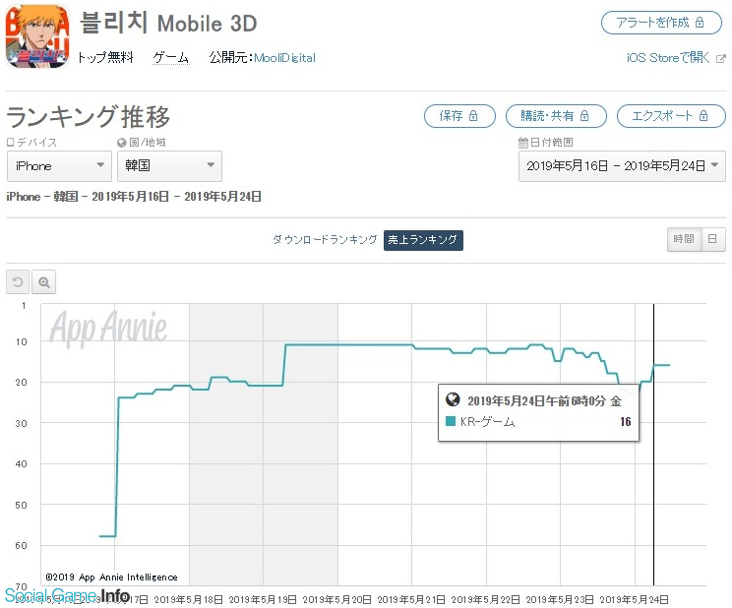Viewport: 732px width, 608px height.
Task: Toggle chart granularity to 日
Action: (x=713, y=239)
